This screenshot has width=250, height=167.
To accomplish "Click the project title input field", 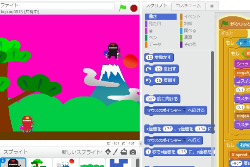I will [x=57, y=5].
